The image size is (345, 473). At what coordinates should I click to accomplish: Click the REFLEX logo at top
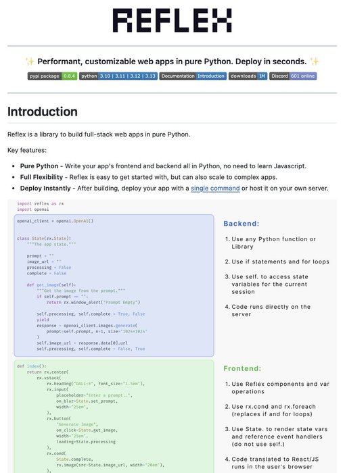click(172, 20)
